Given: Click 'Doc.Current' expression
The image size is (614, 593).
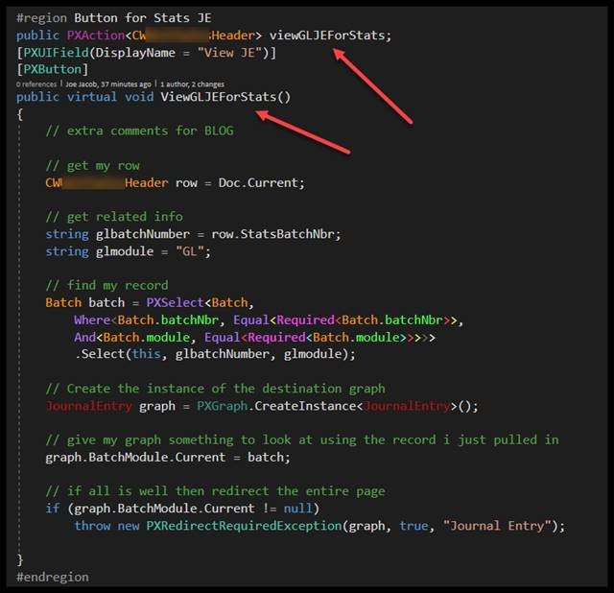Looking at the screenshot, I should click(258, 183).
